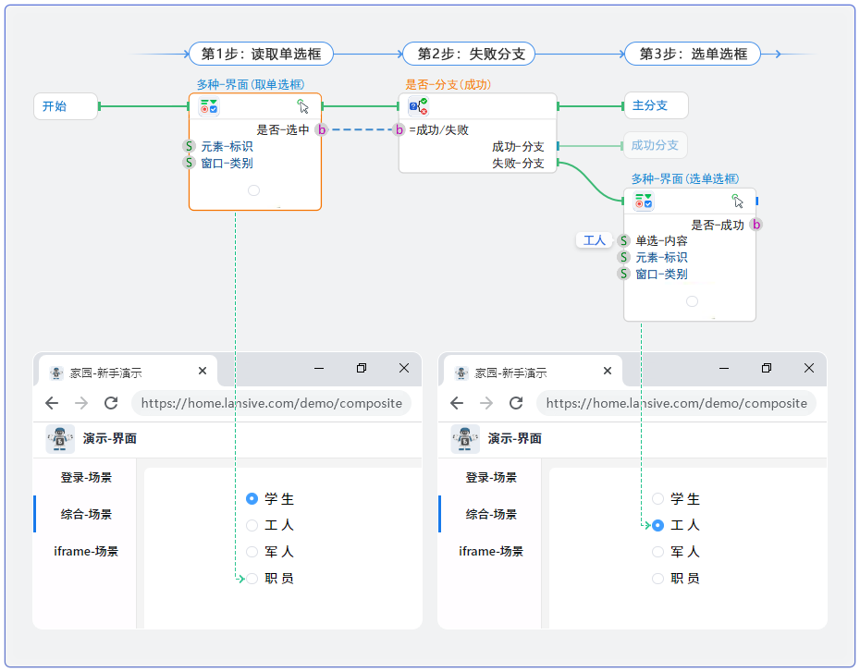Click the icon of the 选单选框 node
This screenshot has height=672, width=860.
pos(644,201)
